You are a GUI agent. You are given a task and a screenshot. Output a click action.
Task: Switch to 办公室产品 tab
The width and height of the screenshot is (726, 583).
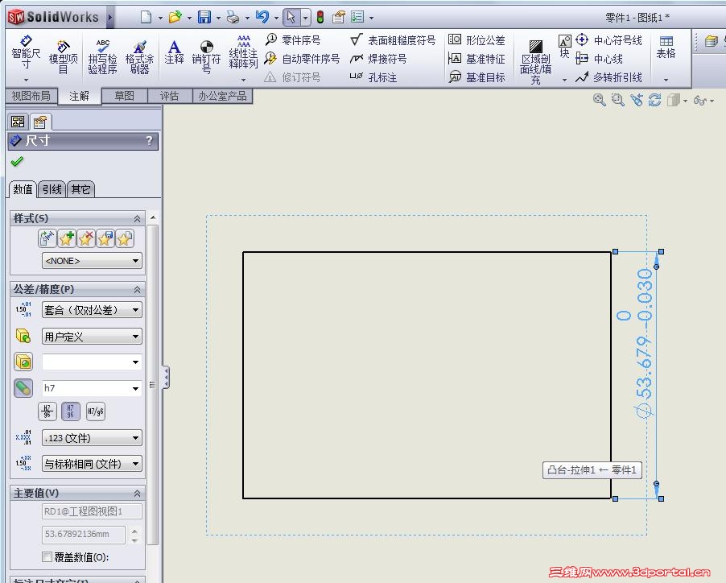(223, 96)
